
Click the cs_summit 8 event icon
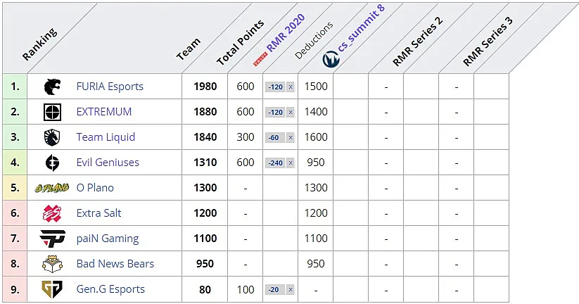pyautogui.click(x=331, y=59)
